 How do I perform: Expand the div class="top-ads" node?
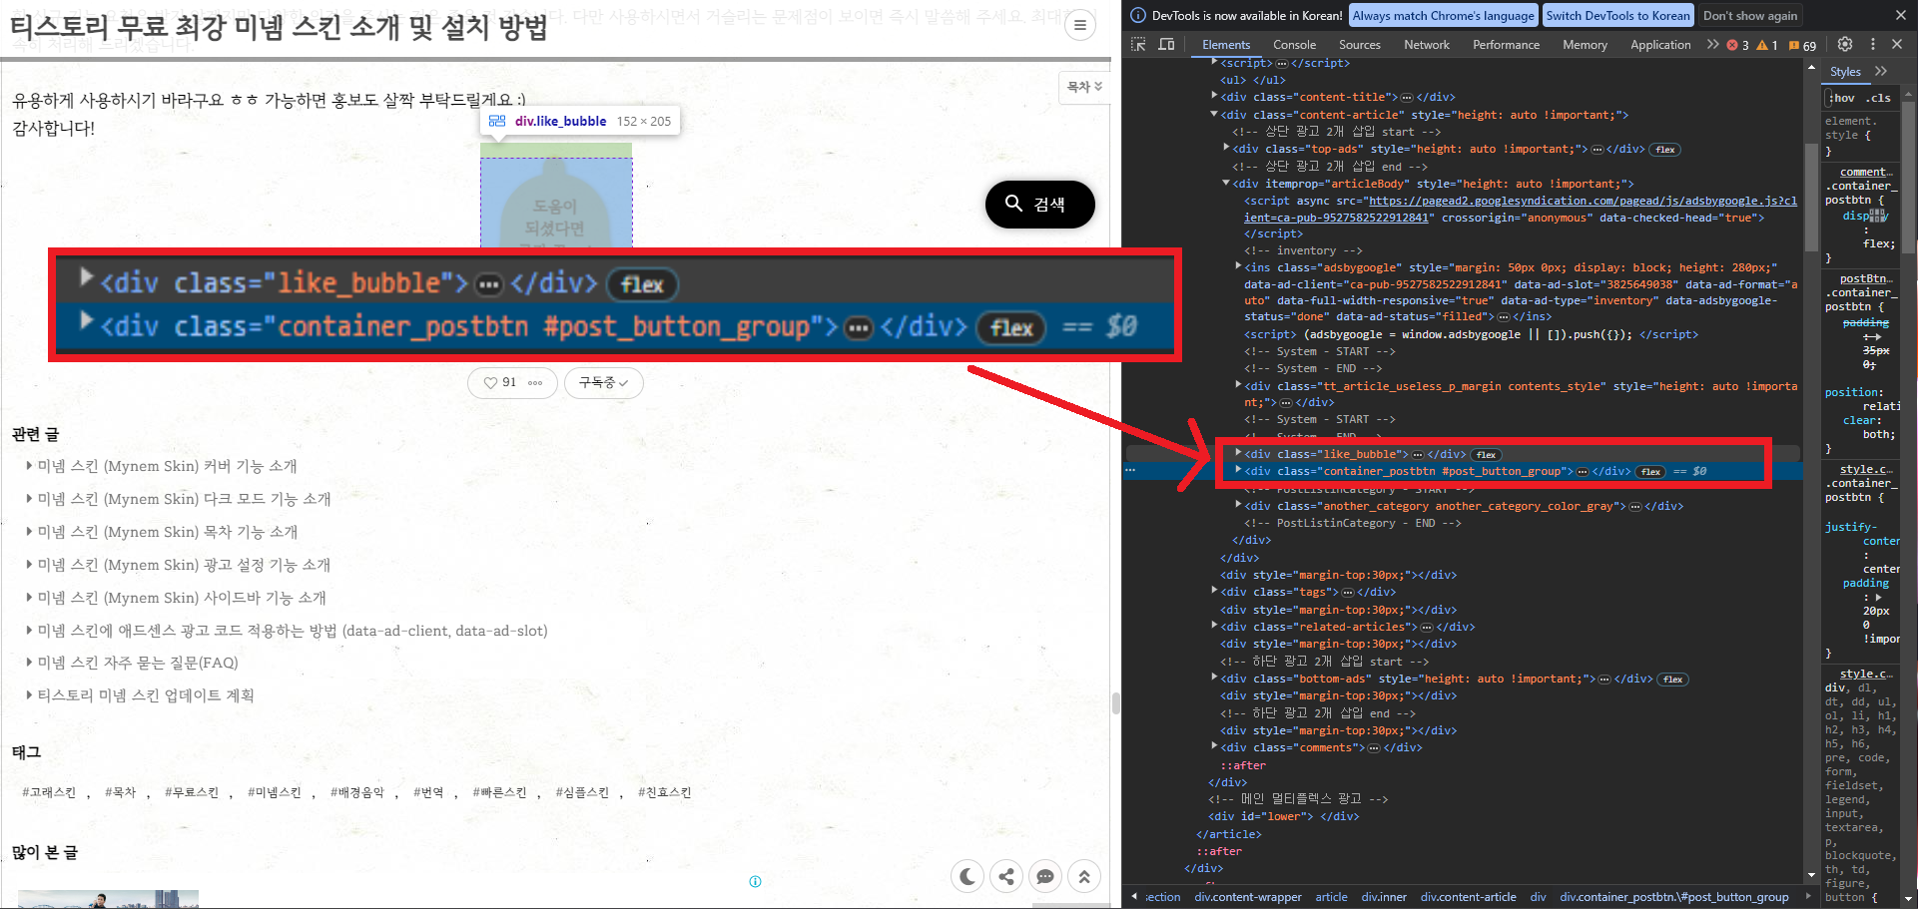pos(1226,149)
